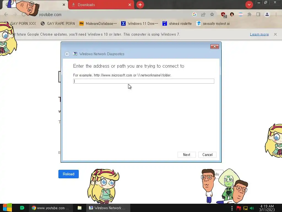The image size is (282, 212).
Task: Toggle the Chrome side panel
Action: [258, 14]
